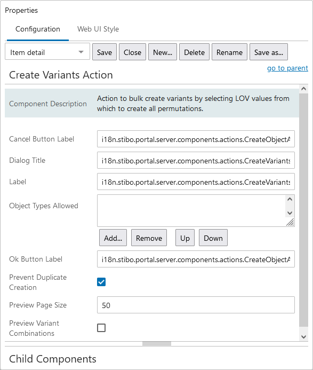Click the Remove button
This screenshot has width=313, height=370.
tap(149, 238)
